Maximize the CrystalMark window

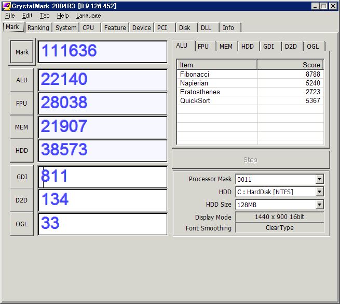pyautogui.click(x=323, y=6)
